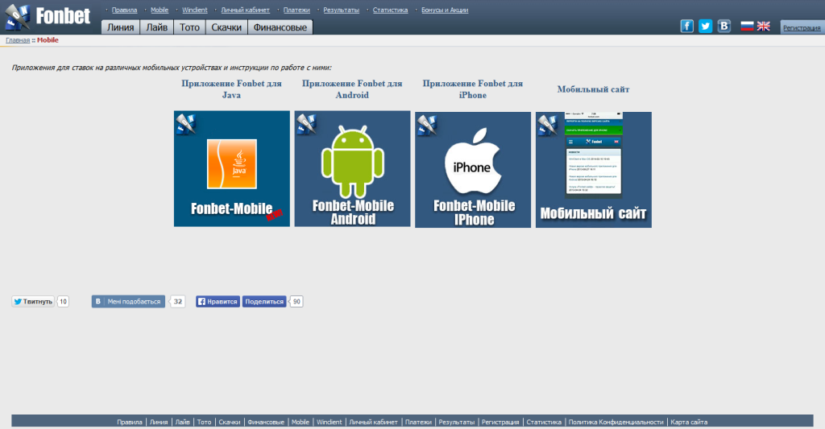Open Результаты in footer navigation
Screen dimensions: 825x429
pyautogui.click(x=457, y=423)
